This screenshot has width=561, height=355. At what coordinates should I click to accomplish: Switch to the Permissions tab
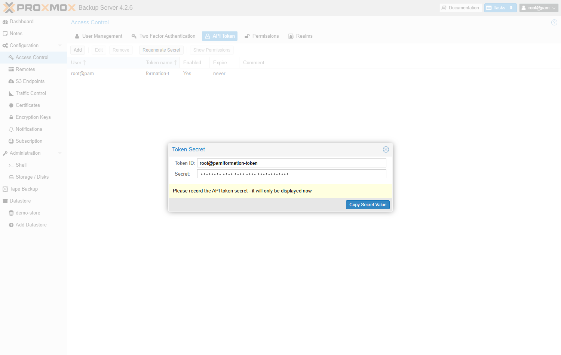tap(262, 36)
